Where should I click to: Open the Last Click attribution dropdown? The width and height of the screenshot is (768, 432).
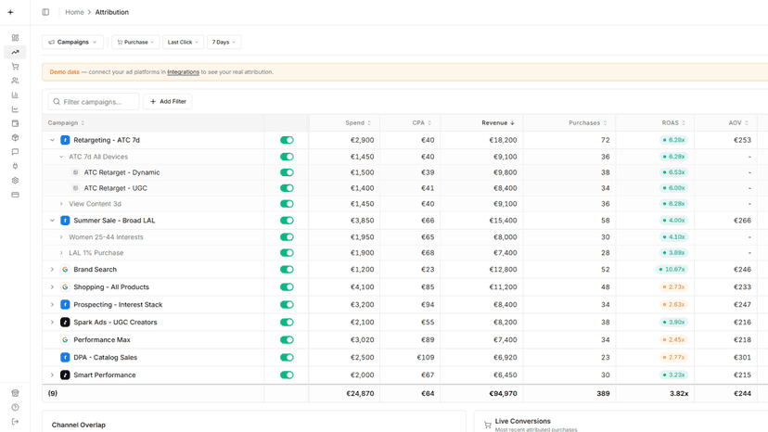pyautogui.click(x=183, y=42)
